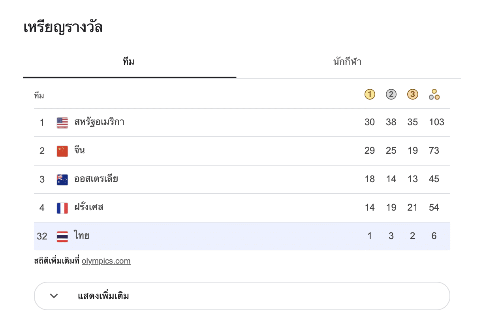
Task: Click the United States total of 103
Action: click(x=436, y=122)
